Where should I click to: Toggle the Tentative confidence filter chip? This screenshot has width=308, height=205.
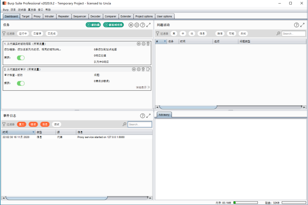pyautogui.click(x=243, y=33)
